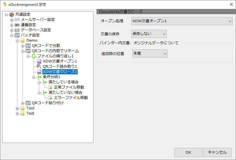
Task: Select the QRコード読み取り1 tree item
Action: [60, 67]
